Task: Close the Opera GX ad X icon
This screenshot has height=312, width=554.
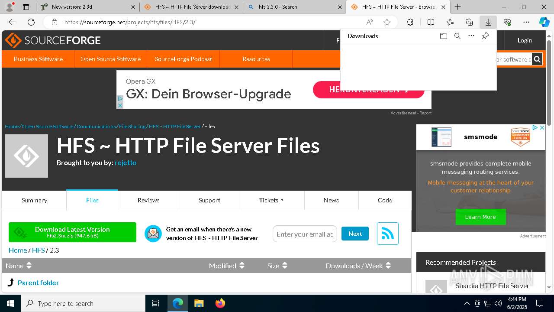Action: [120, 105]
